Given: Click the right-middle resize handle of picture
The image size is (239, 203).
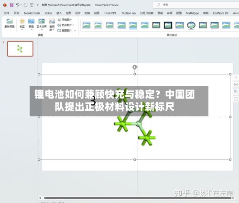Looking at the screenshot, I should pos(230,117).
